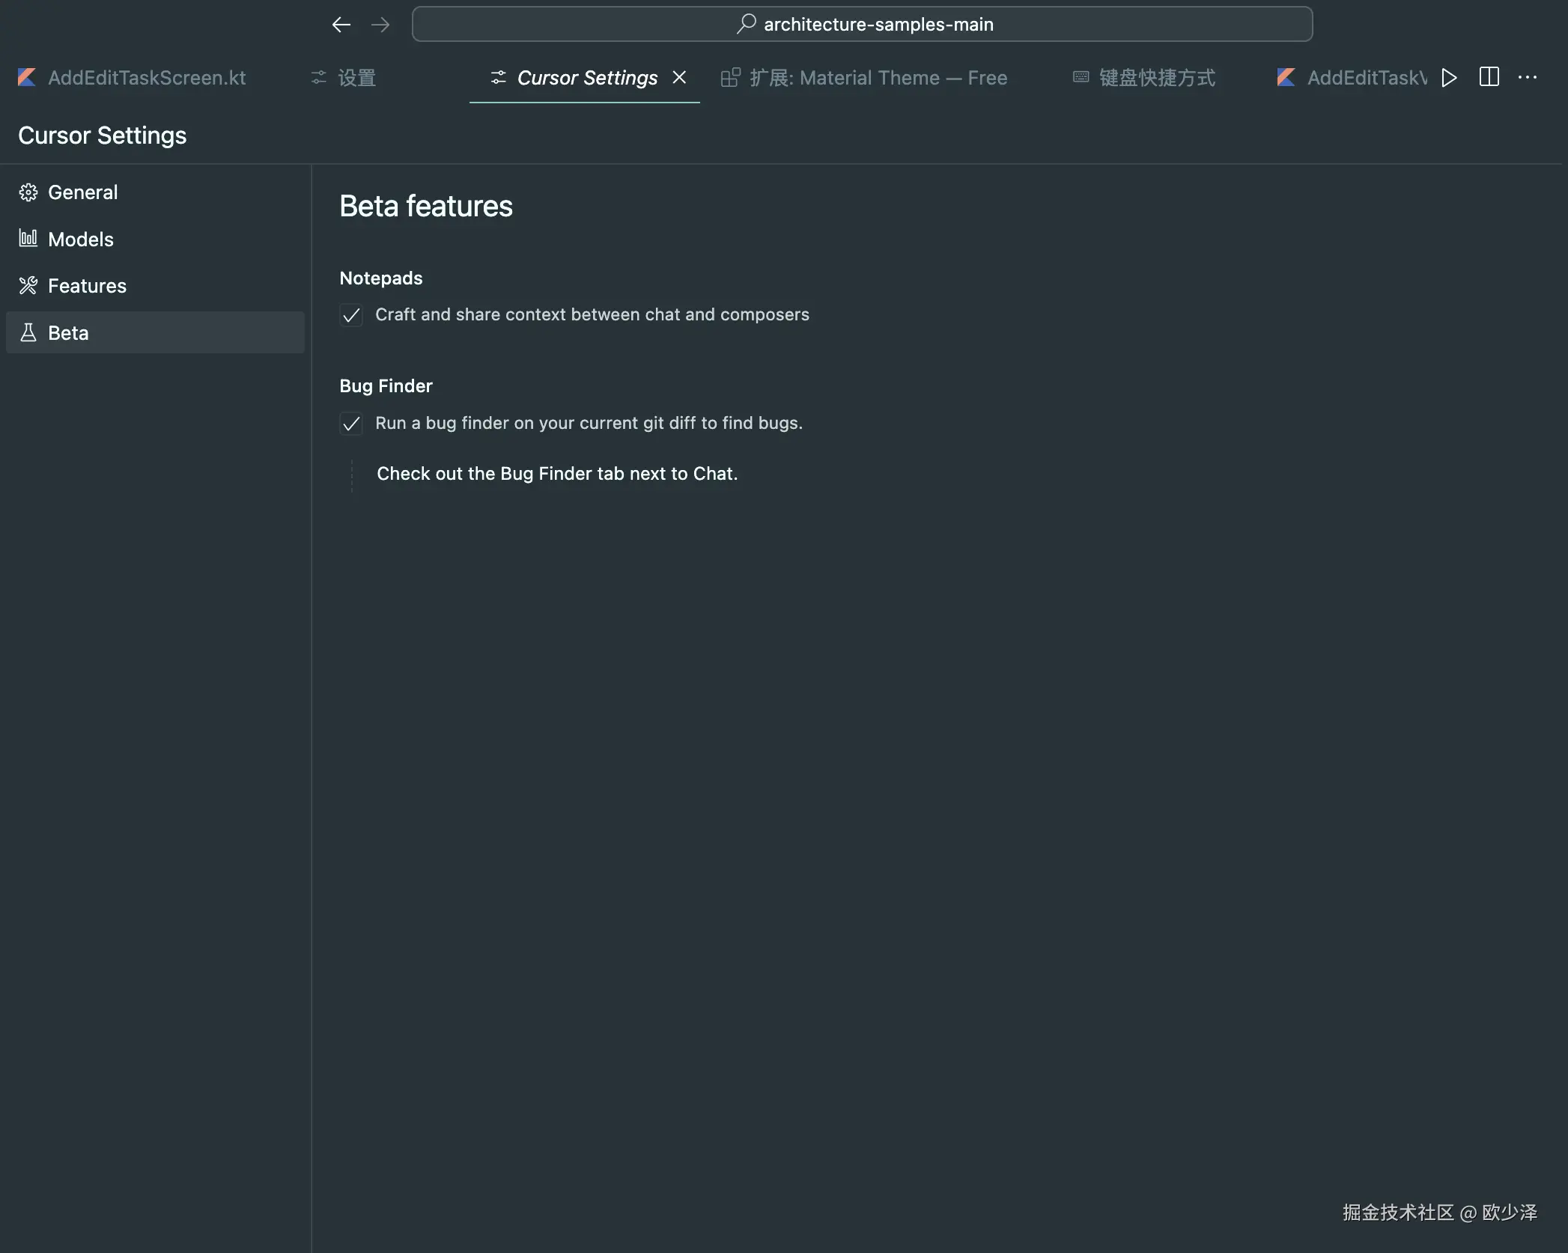Click the Features tools icon
The width and height of the screenshot is (1568, 1253).
[x=28, y=285]
